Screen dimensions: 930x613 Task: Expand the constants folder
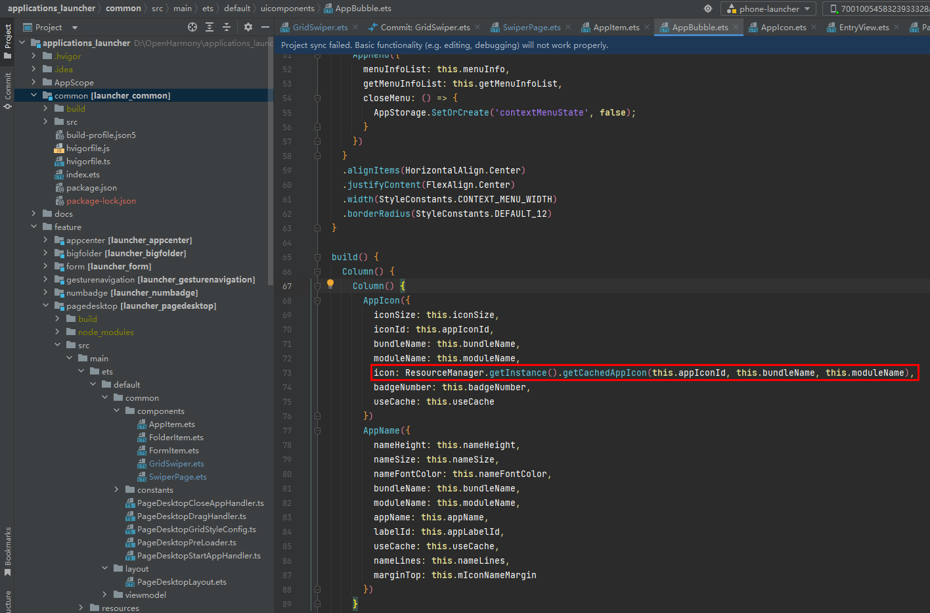coord(116,489)
